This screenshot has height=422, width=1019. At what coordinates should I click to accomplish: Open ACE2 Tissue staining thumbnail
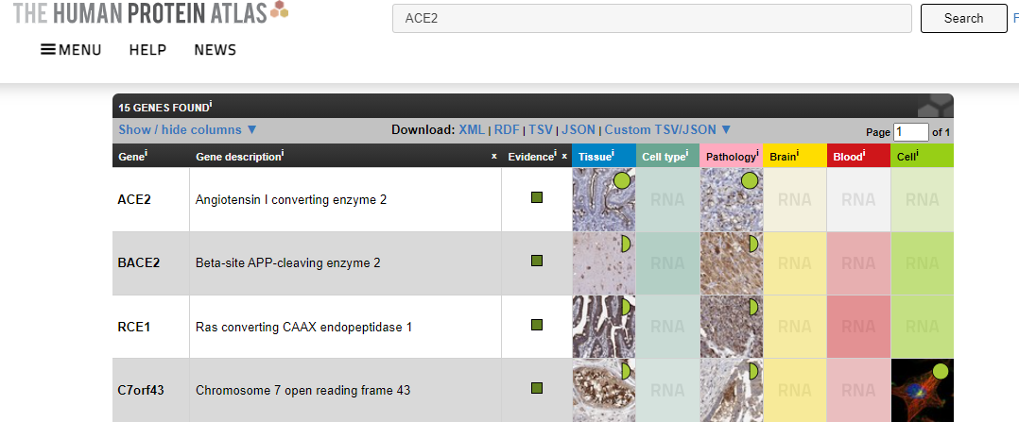coord(603,199)
